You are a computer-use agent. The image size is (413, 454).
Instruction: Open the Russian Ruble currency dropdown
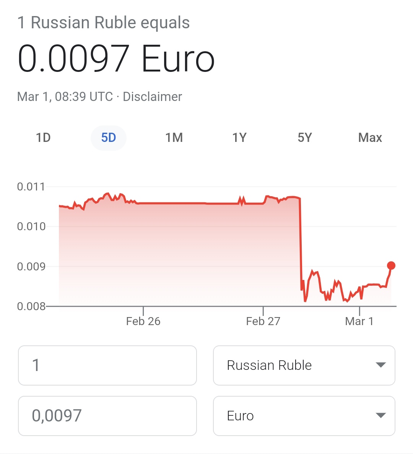coord(304,365)
